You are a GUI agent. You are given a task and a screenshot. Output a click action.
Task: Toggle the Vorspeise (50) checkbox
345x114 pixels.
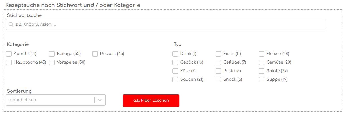coord(52,62)
